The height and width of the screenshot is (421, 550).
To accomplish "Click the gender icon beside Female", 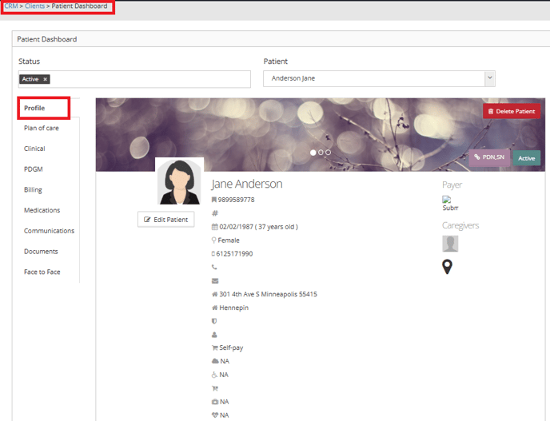I will pos(213,240).
